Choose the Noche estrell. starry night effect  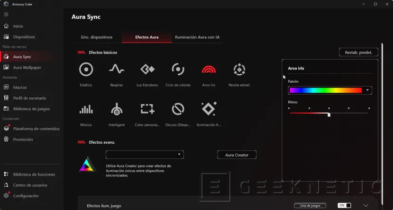[x=239, y=69]
